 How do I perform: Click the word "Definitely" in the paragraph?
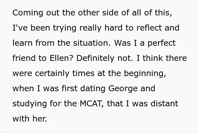(x=95, y=58)
